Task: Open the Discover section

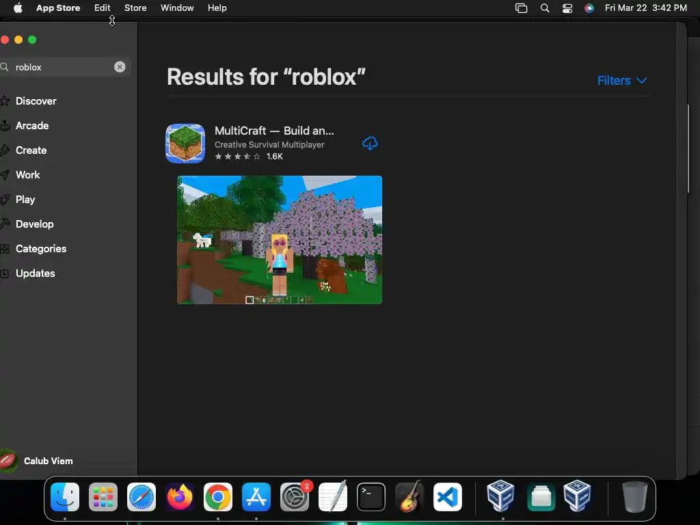Action: point(36,101)
